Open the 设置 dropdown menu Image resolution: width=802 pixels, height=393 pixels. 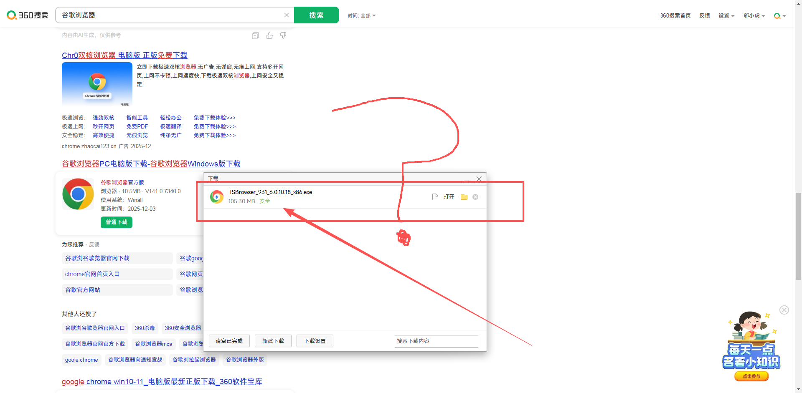[726, 16]
